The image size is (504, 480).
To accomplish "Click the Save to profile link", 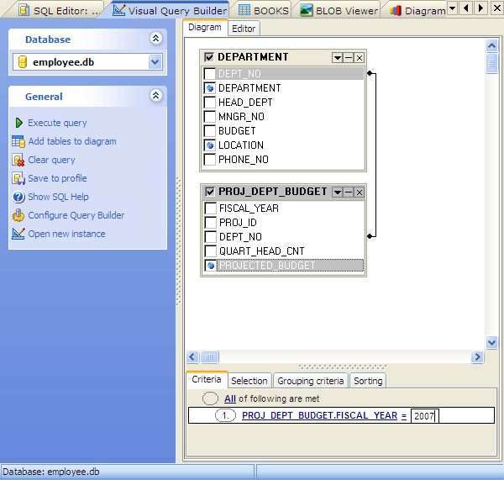I will pyautogui.click(x=57, y=178).
